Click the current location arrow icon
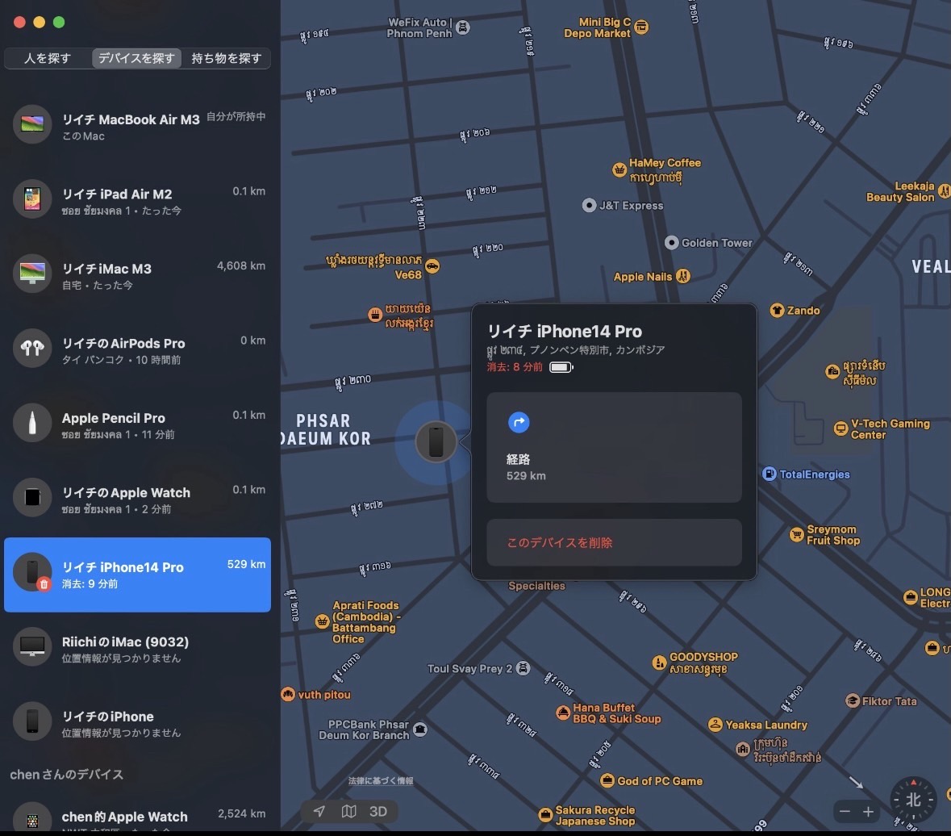 tap(319, 811)
